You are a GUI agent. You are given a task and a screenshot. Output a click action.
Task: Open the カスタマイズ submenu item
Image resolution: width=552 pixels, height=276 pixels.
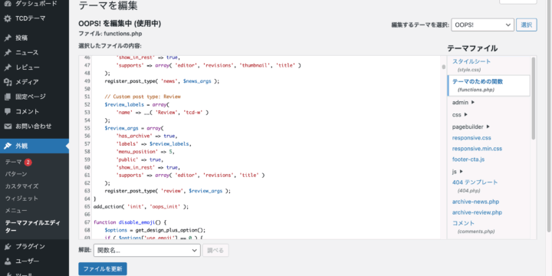(x=21, y=186)
